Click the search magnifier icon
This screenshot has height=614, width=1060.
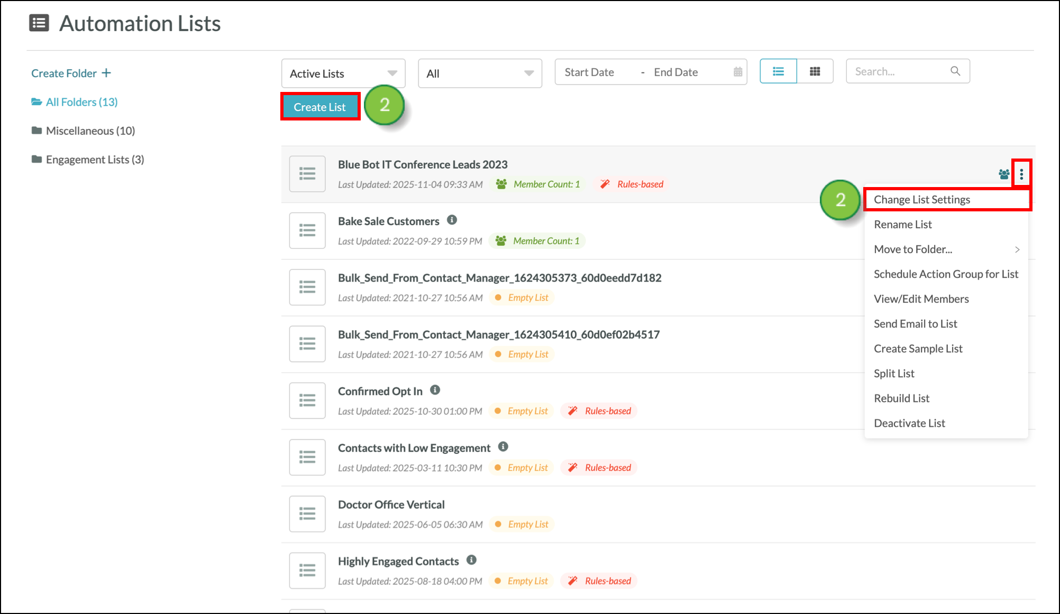[x=955, y=71]
